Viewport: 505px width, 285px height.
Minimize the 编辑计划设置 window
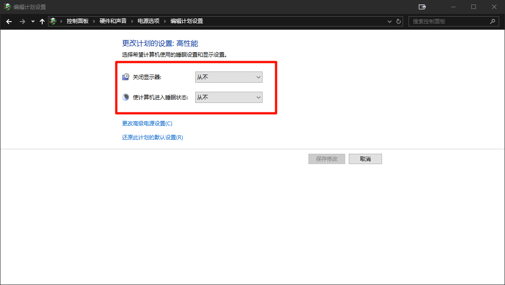(x=453, y=7)
